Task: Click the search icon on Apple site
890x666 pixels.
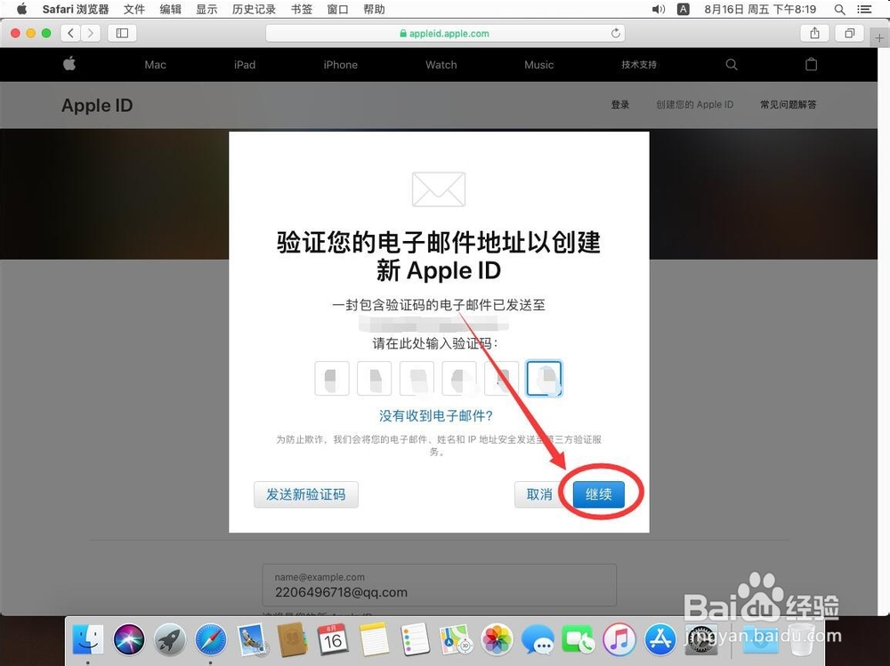Action: 732,64
